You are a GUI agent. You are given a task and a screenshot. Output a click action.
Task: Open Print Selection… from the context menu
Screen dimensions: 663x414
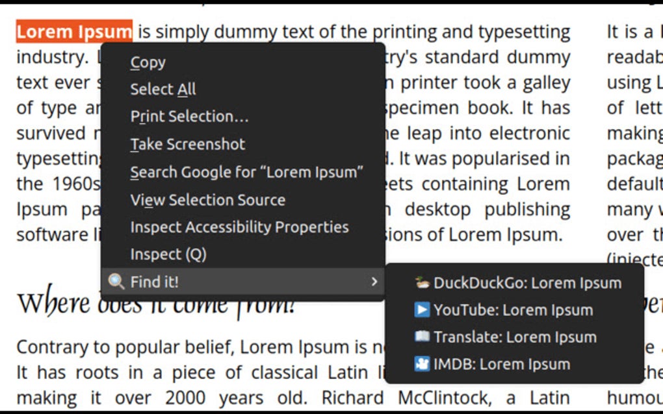[x=242, y=116]
